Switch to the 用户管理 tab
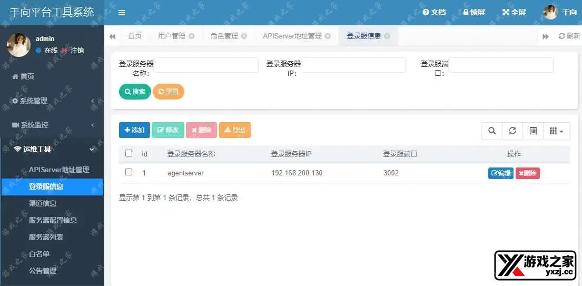The image size is (582, 286). click(172, 36)
